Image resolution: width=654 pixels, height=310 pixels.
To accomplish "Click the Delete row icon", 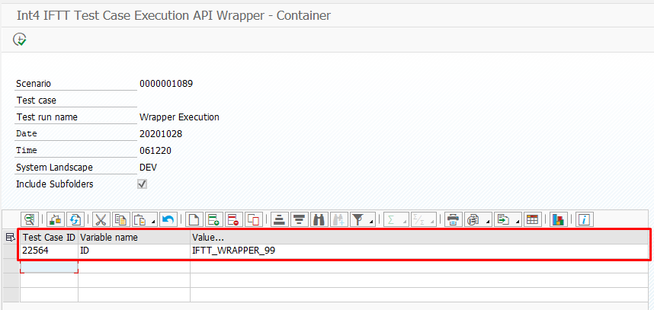I will (234, 219).
